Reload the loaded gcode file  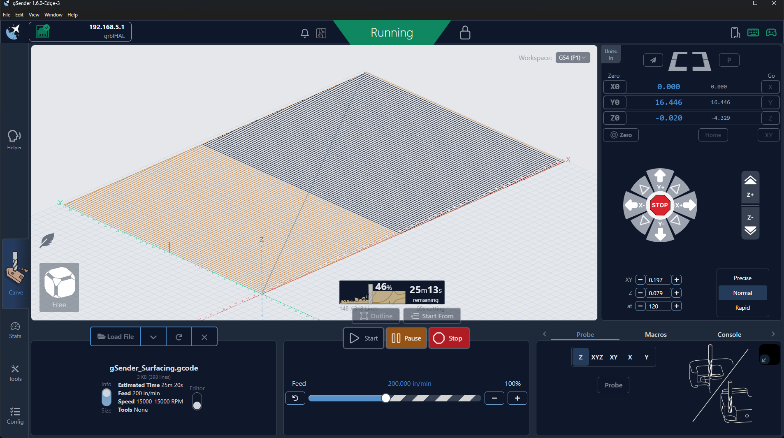pyautogui.click(x=179, y=337)
